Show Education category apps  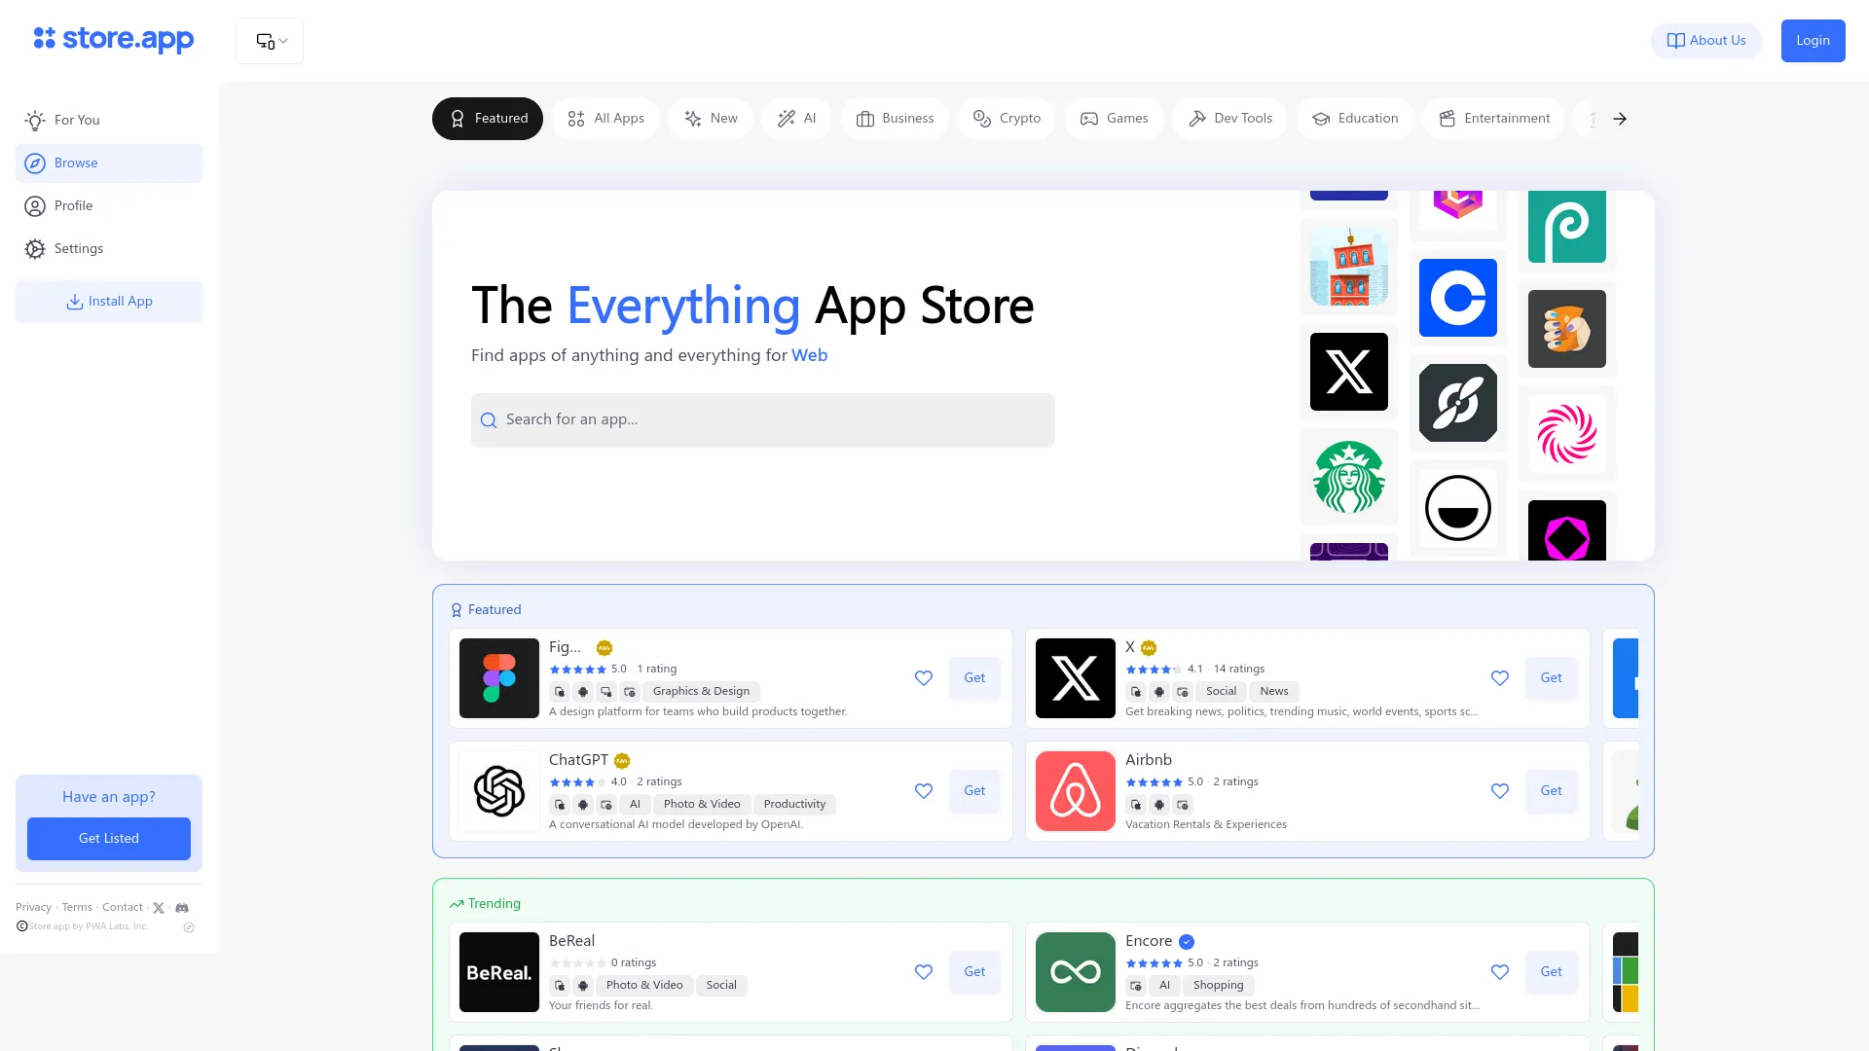pyautogui.click(x=1354, y=119)
